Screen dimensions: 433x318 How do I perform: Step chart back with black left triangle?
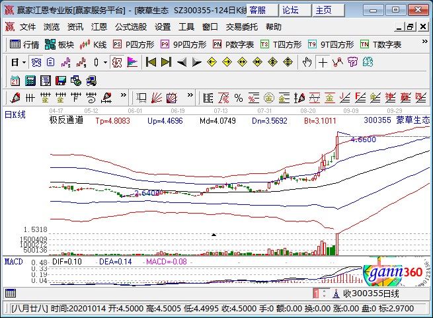(x=181, y=62)
